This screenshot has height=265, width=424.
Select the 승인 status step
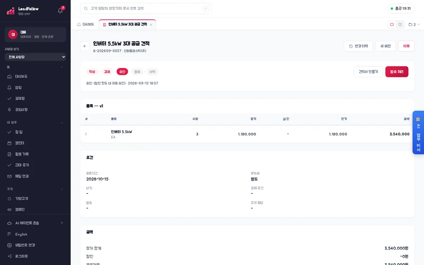(x=122, y=72)
